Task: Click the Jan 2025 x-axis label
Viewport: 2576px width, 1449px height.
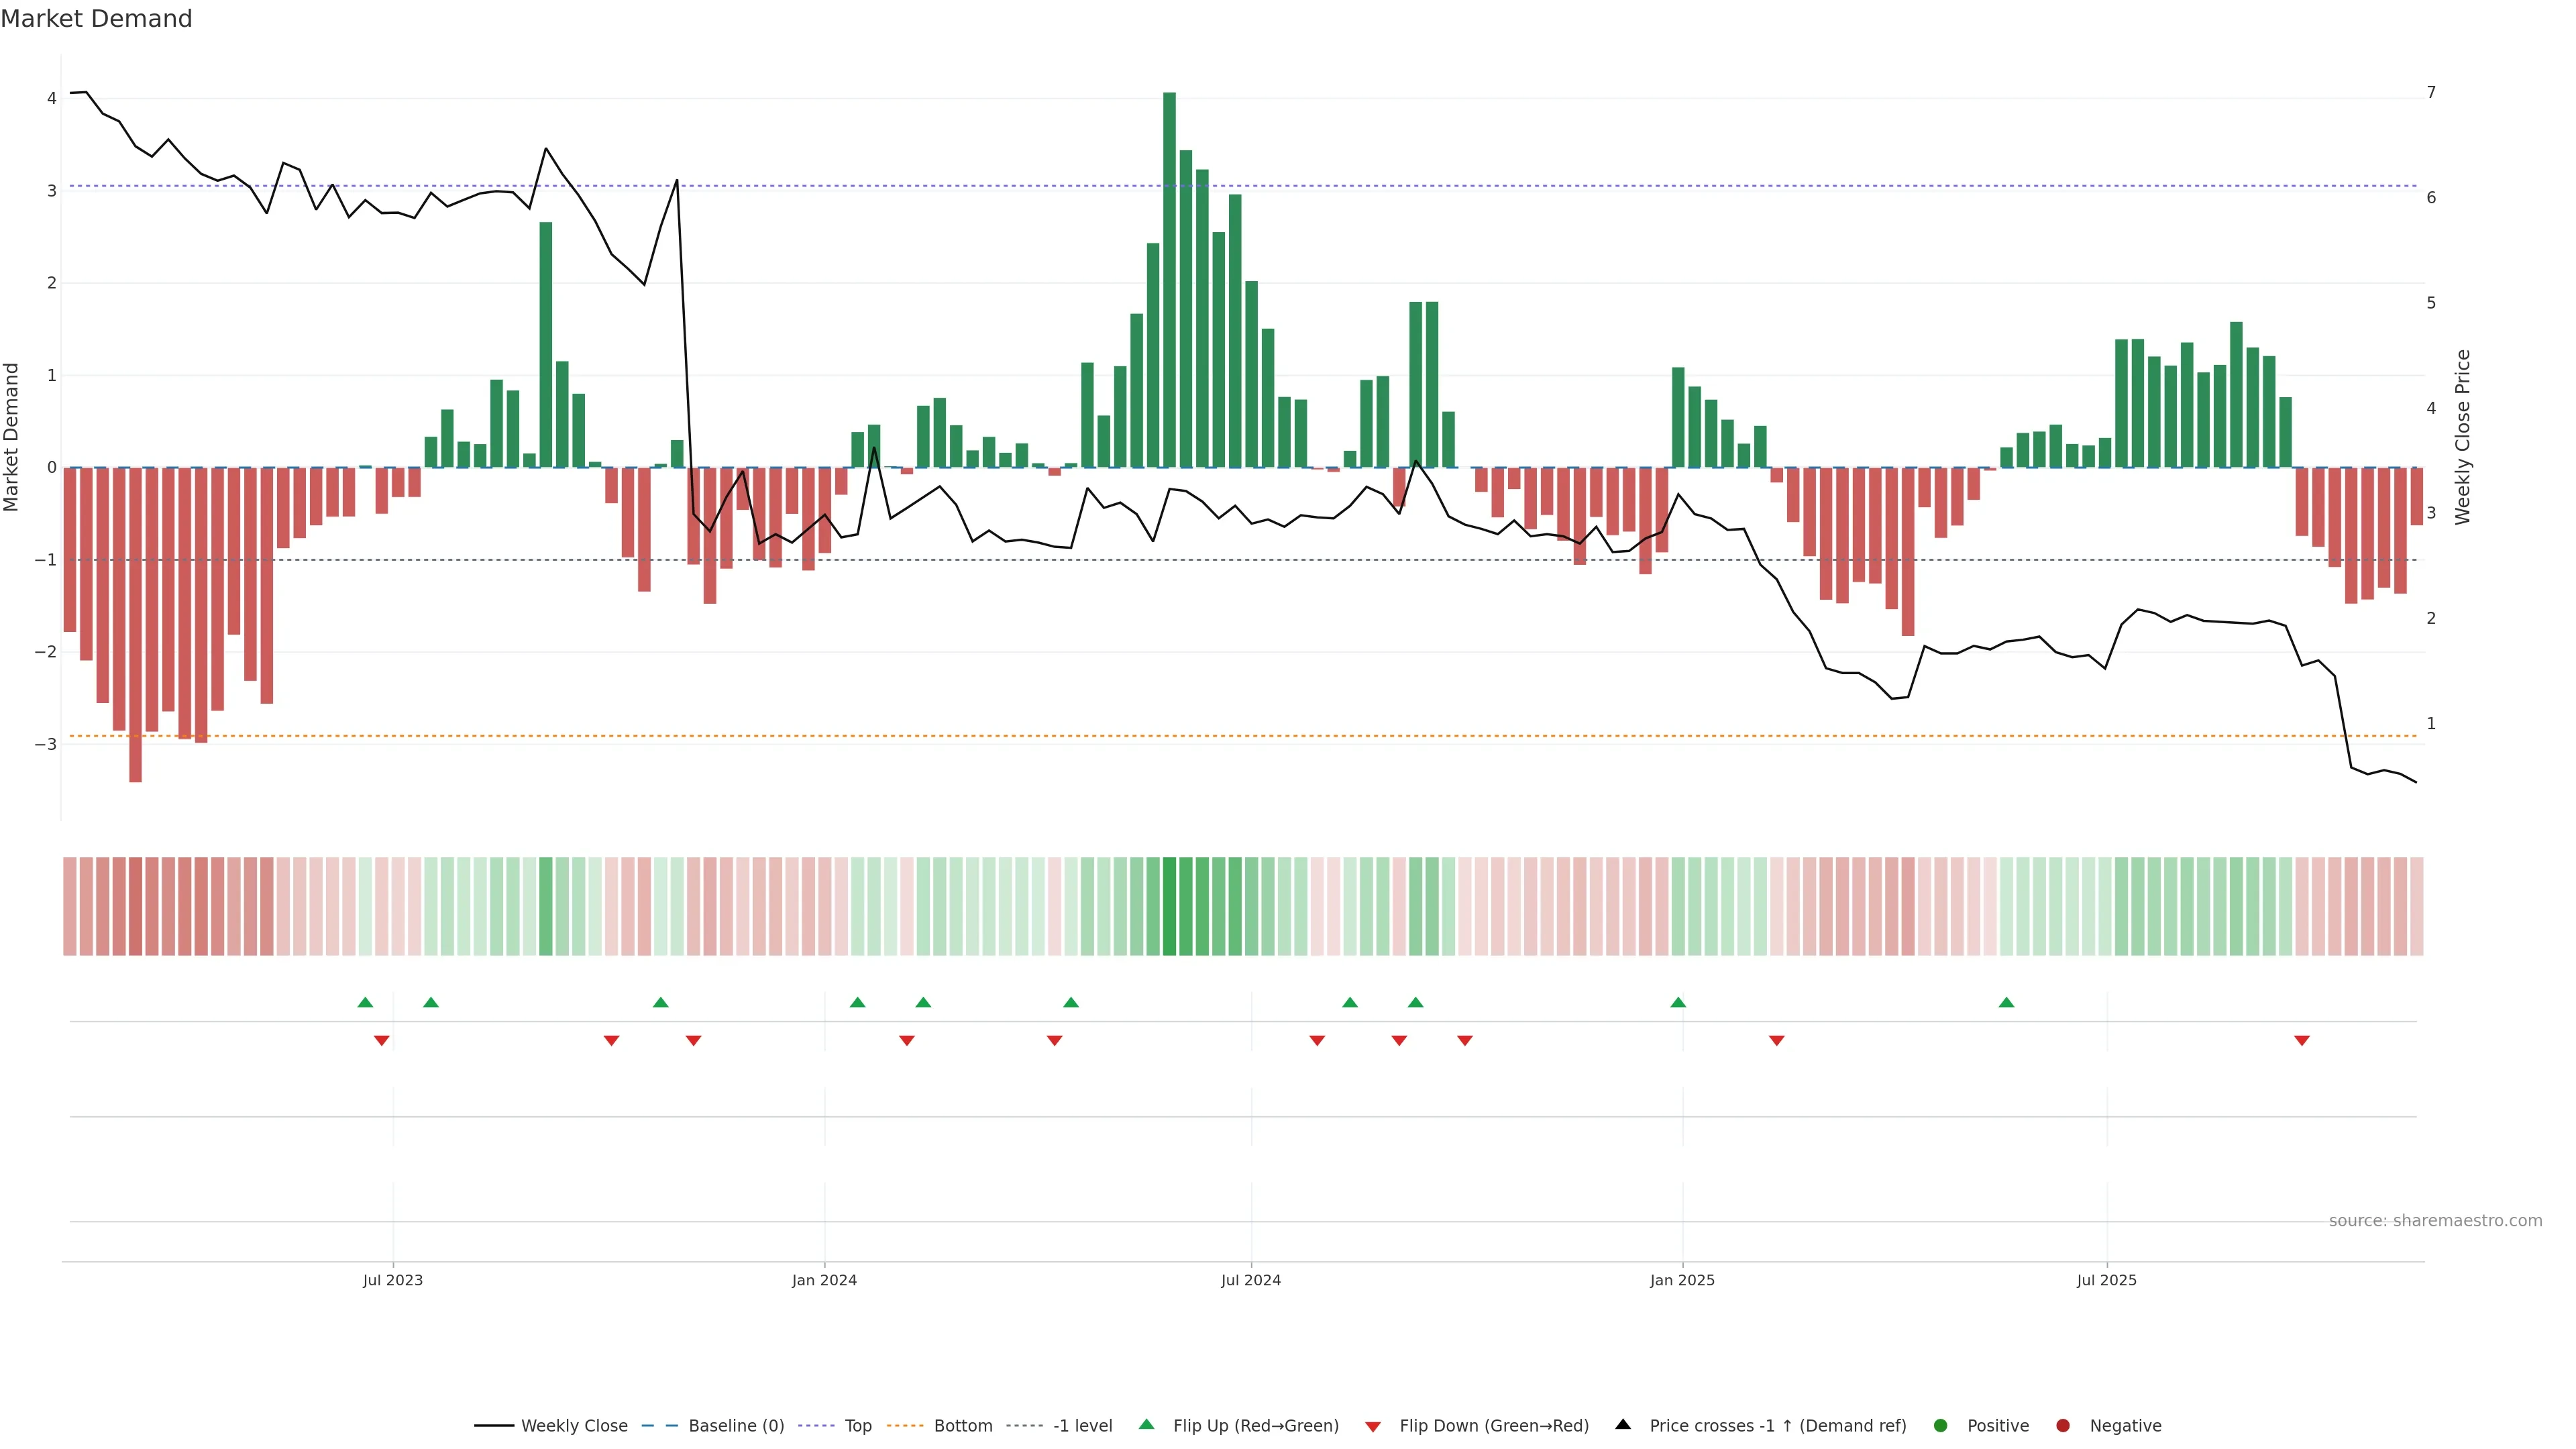Action: point(1682,1280)
